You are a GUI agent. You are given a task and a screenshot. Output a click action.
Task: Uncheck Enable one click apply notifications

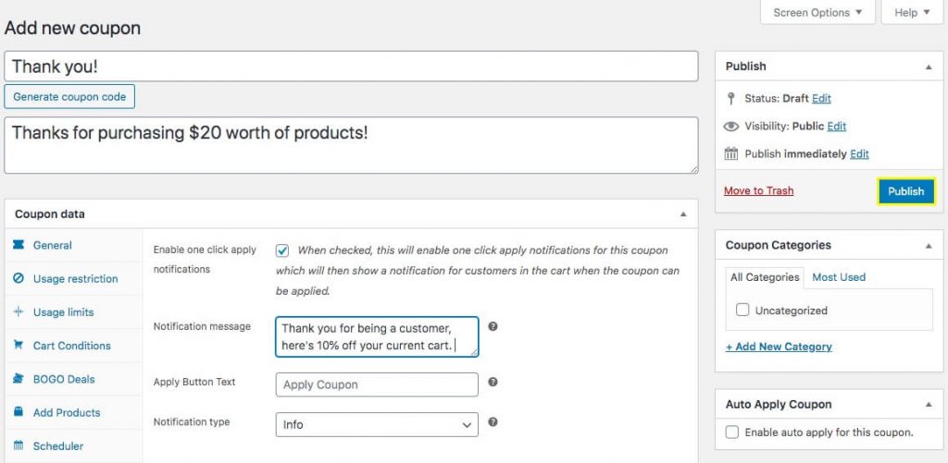point(282,250)
